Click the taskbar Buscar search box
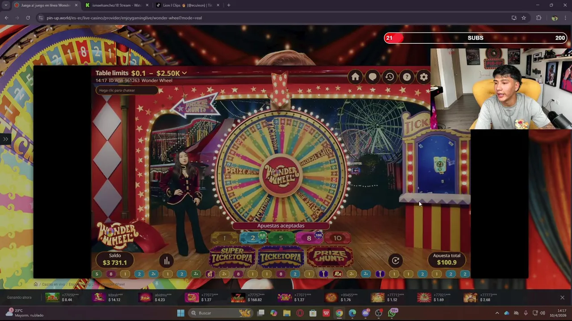The image size is (572, 321). tap(220, 313)
